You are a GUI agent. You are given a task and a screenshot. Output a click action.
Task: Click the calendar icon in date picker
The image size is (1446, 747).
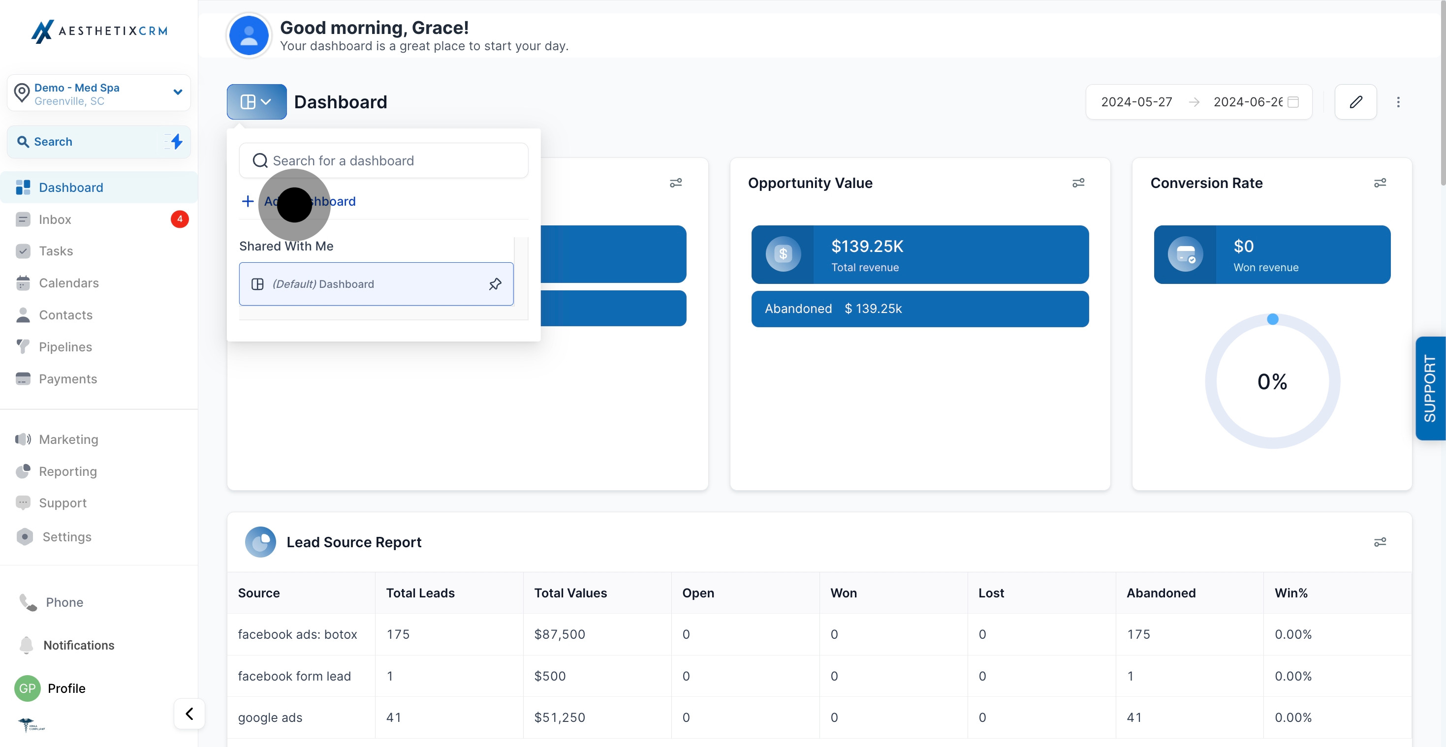coord(1293,102)
